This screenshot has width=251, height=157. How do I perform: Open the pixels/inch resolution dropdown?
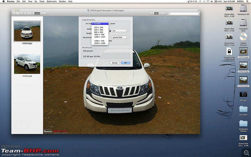[x=120, y=37]
